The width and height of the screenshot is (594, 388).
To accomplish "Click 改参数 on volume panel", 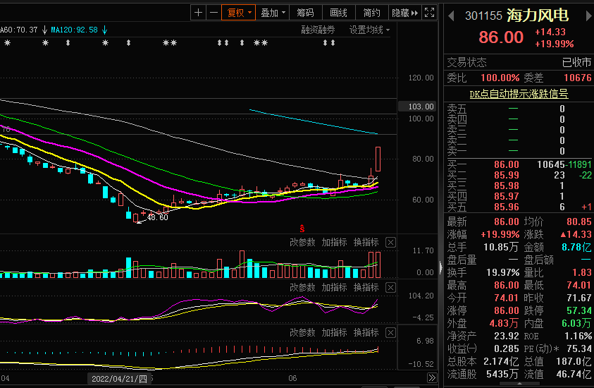I will click(302, 243).
